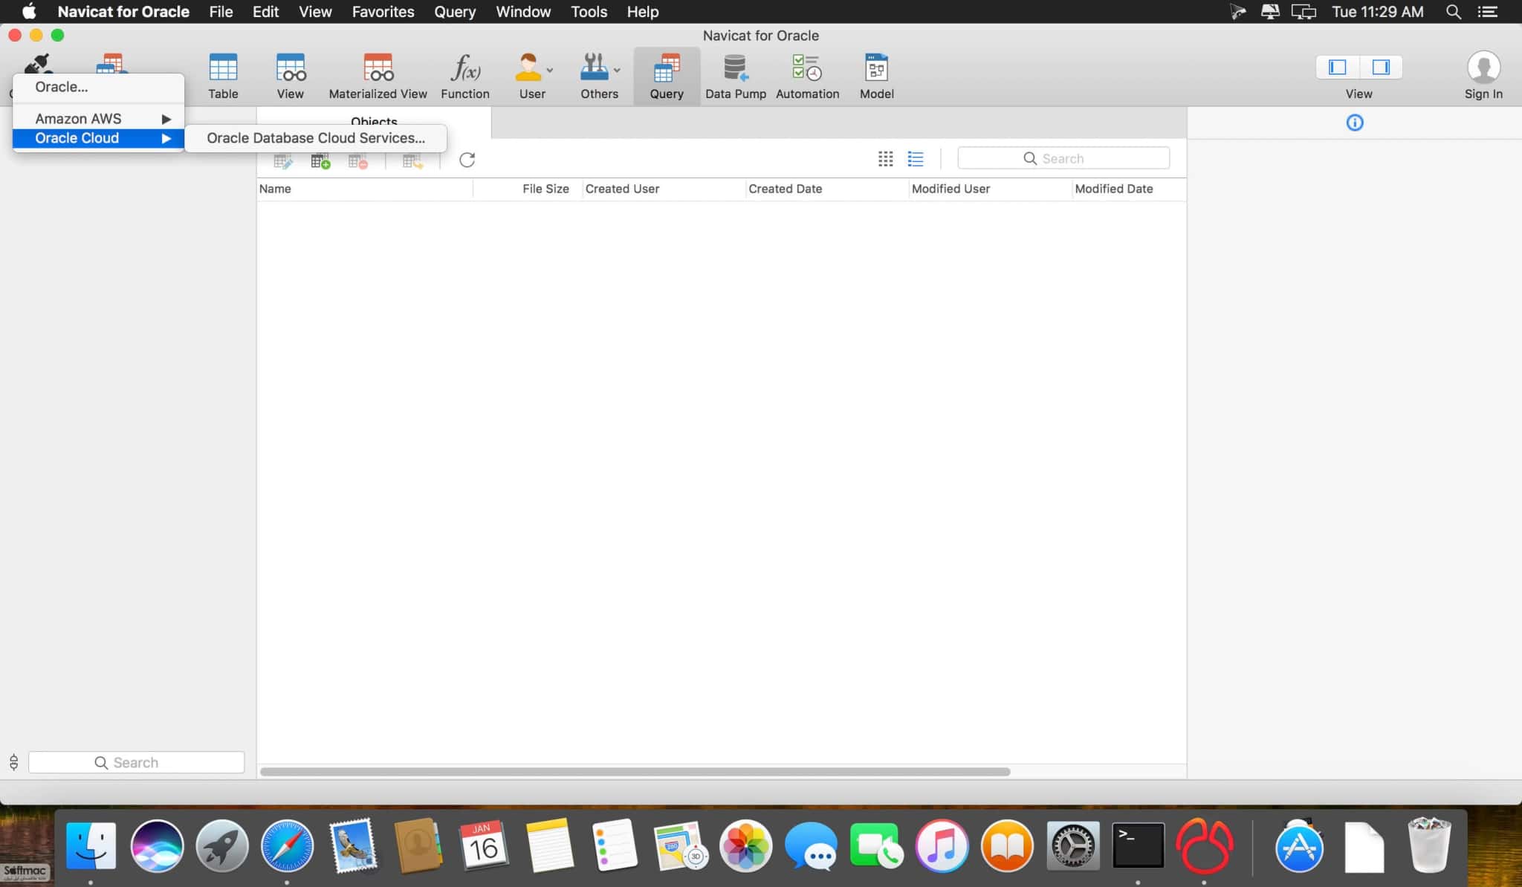Switch to icon grid view
Screen dimensions: 1522x887
[885, 158]
